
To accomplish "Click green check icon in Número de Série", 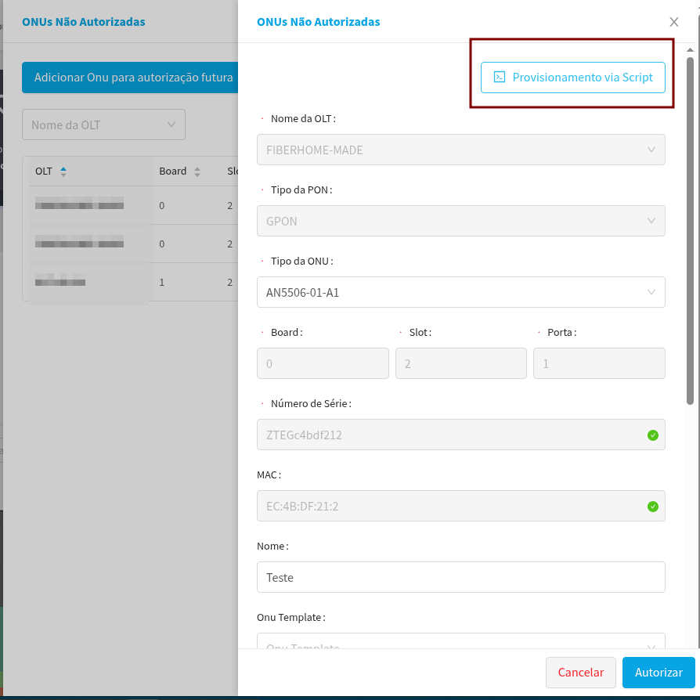I will point(653,435).
